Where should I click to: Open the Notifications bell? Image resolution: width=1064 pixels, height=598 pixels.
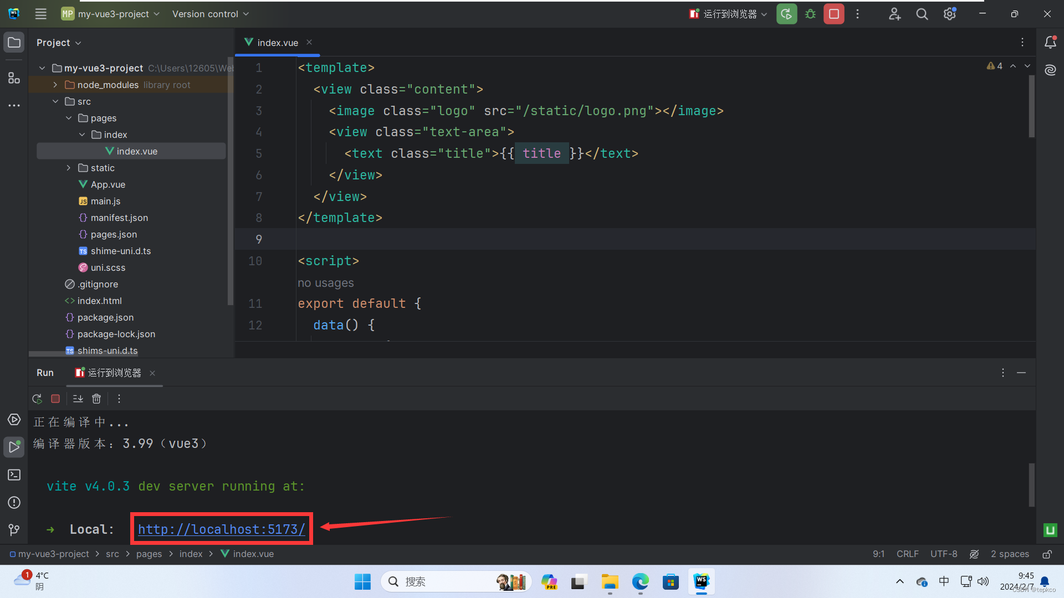pos(1050,43)
